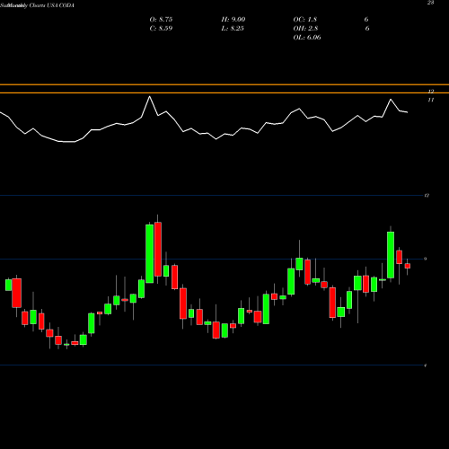Screen dimensions: 449x449
Task: Click the 'OL: 6.06' reading
Action: coord(307,38)
